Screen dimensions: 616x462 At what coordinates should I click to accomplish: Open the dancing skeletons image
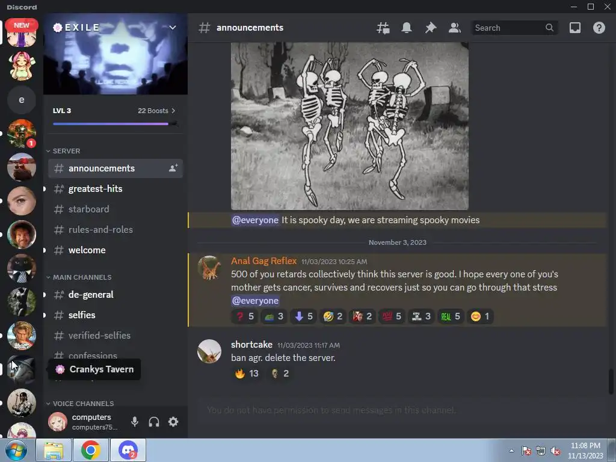350,126
